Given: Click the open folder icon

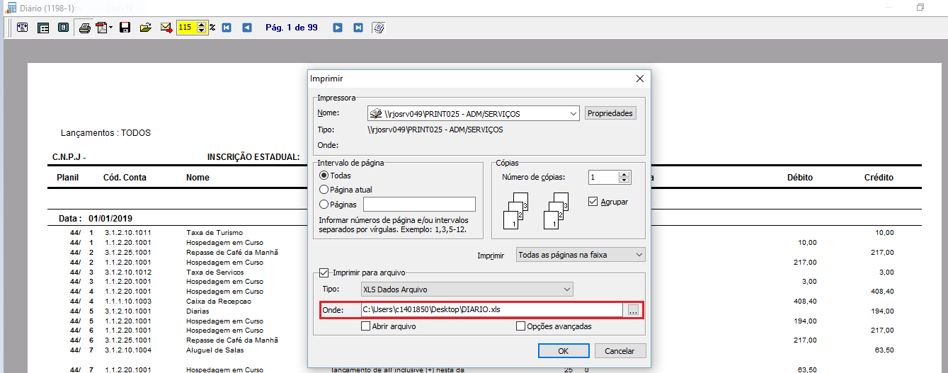Looking at the screenshot, I should click(146, 28).
